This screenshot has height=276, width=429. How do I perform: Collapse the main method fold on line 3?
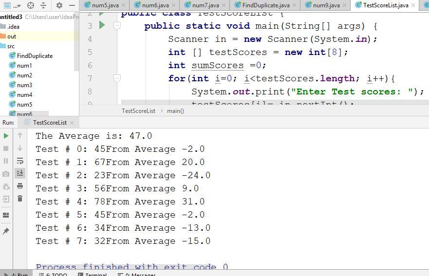tap(117, 26)
